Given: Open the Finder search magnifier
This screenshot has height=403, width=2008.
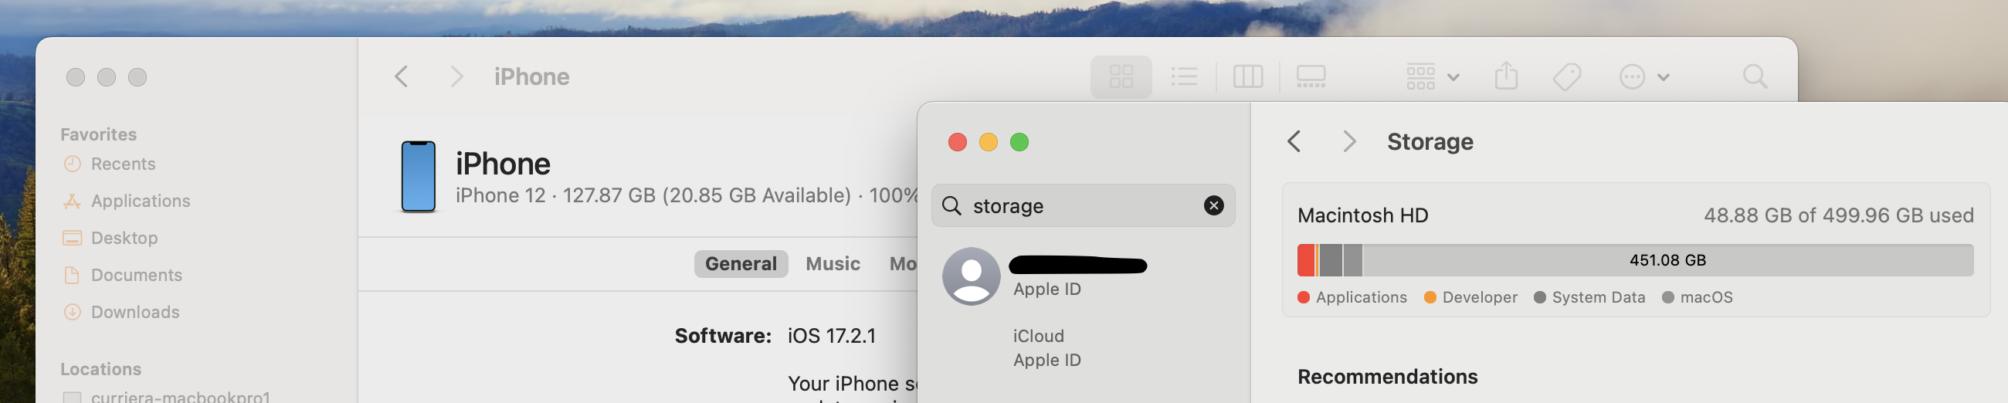Looking at the screenshot, I should click(x=1754, y=76).
